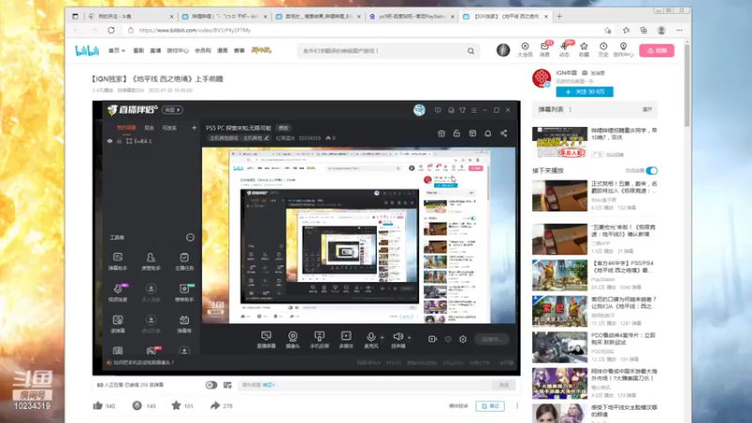
Task: Click the search magnifier icon
Action: 471,51
